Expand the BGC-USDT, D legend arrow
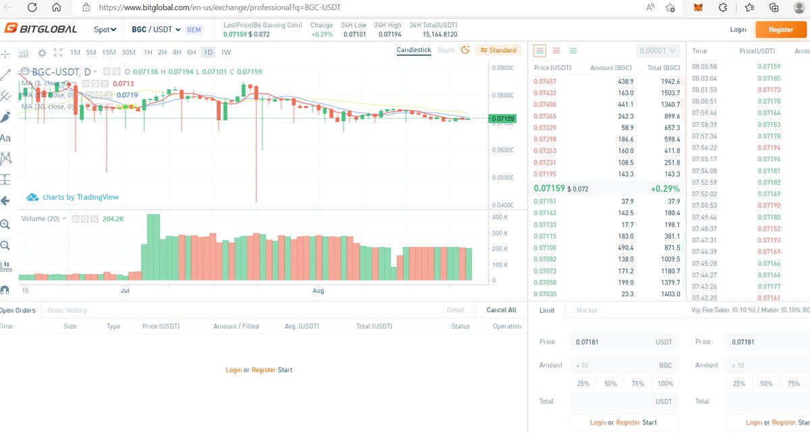Screen dimensions: 810x433 [x=95, y=71]
